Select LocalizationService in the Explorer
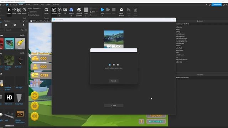The width and height of the screenshot is (228, 128). point(182,60)
